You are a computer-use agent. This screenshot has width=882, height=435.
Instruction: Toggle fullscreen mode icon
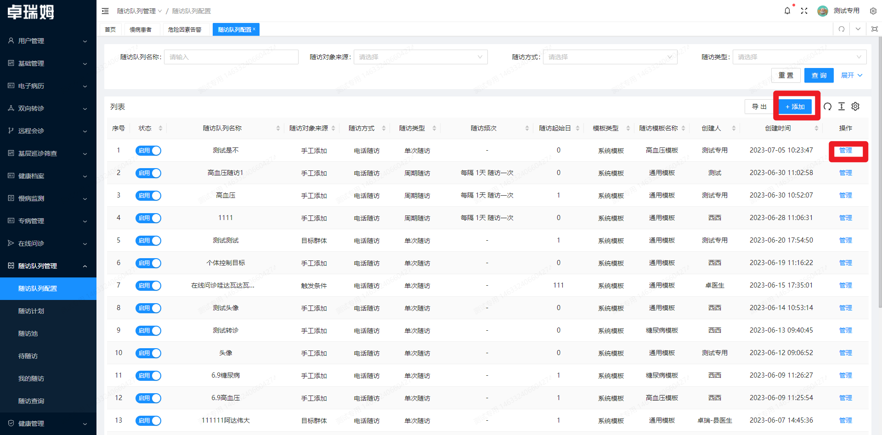(x=804, y=11)
